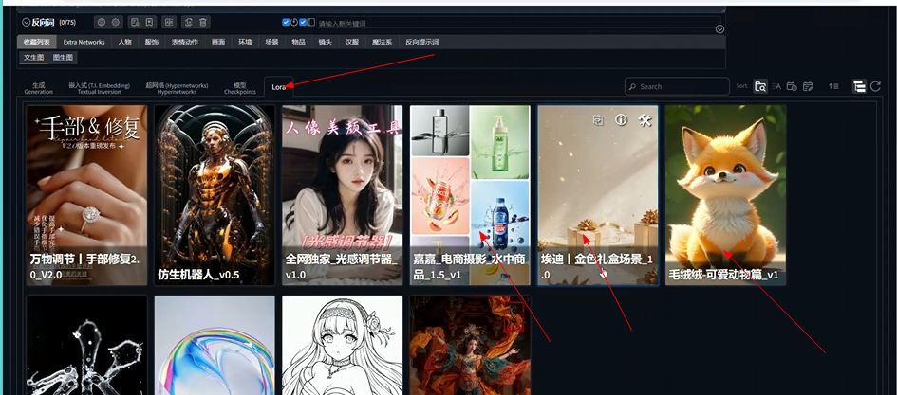897x395 pixels.
Task: Open the 反向提示词 tab
Action: pyautogui.click(x=422, y=42)
